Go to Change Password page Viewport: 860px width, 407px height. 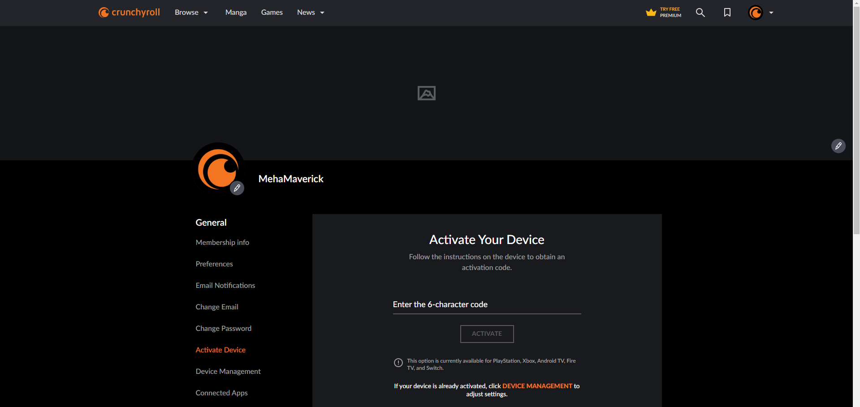(223, 328)
